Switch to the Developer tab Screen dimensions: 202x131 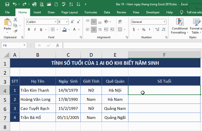pyautogui.click(x=153, y=12)
